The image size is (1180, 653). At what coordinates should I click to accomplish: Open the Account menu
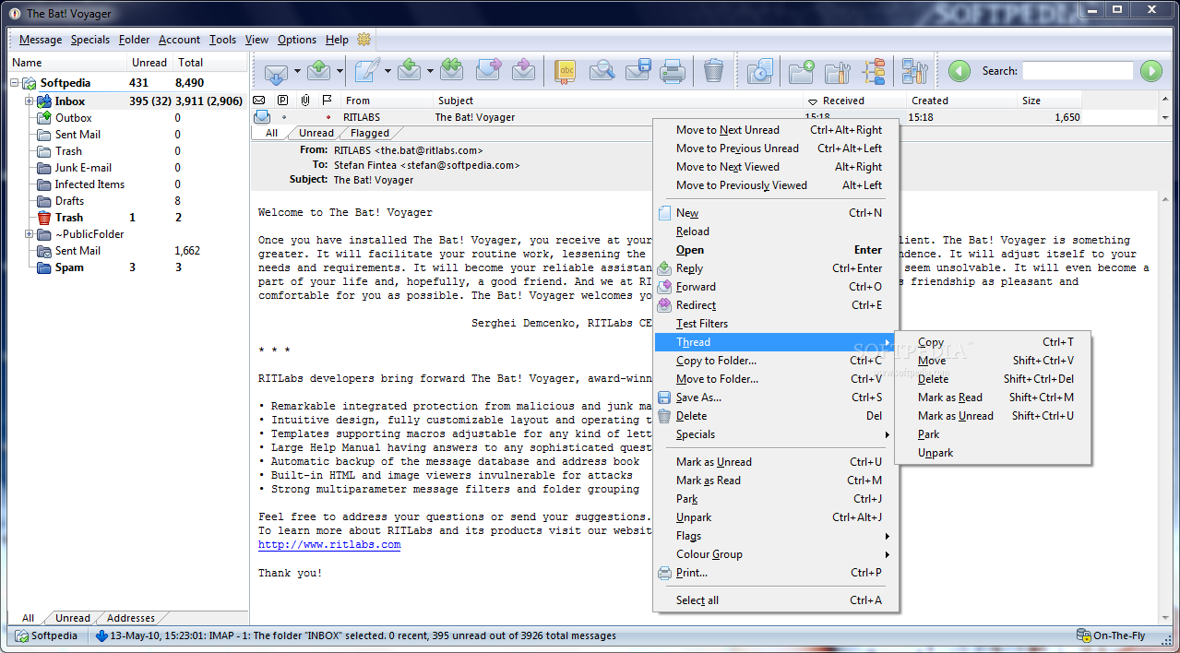click(x=179, y=40)
